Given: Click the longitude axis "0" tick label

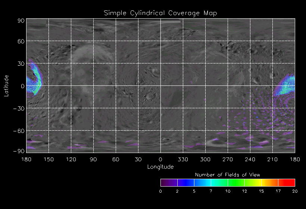Looking at the screenshot, I should tap(160, 159).
